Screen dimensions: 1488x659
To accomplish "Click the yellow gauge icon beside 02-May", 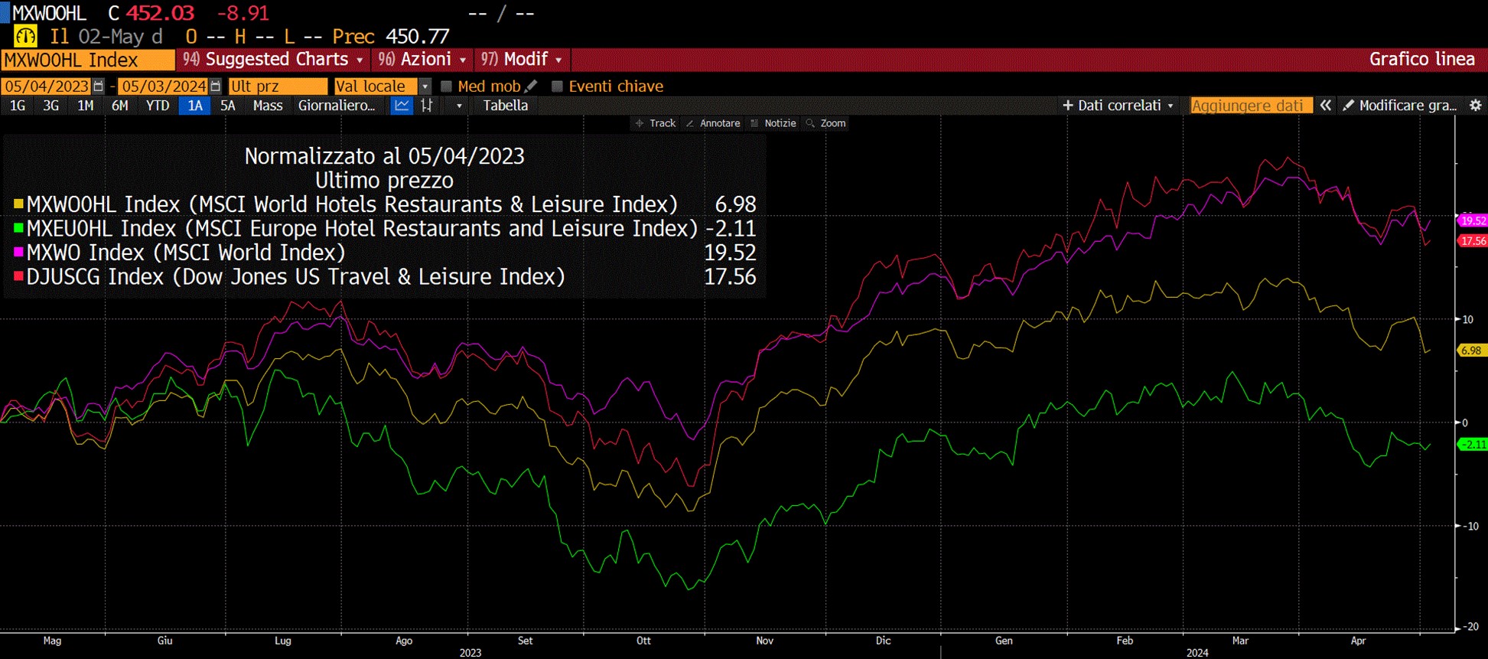I will tap(25, 36).
